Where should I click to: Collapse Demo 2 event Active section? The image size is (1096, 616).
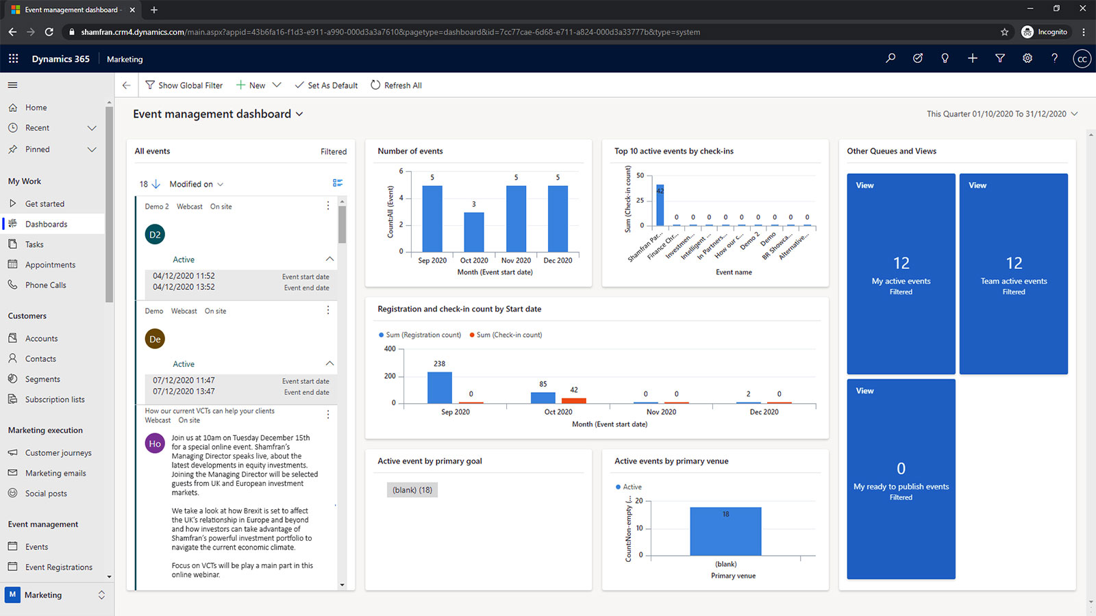(x=329, y=259)
